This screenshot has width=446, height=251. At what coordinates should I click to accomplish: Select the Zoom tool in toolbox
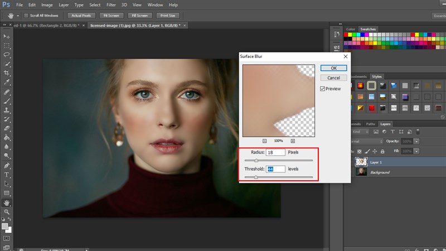[x=7, y=212]
